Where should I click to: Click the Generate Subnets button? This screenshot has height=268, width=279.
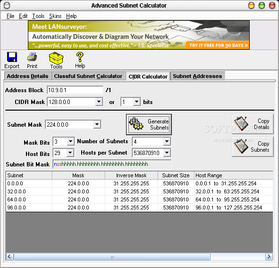pos(149,124)
